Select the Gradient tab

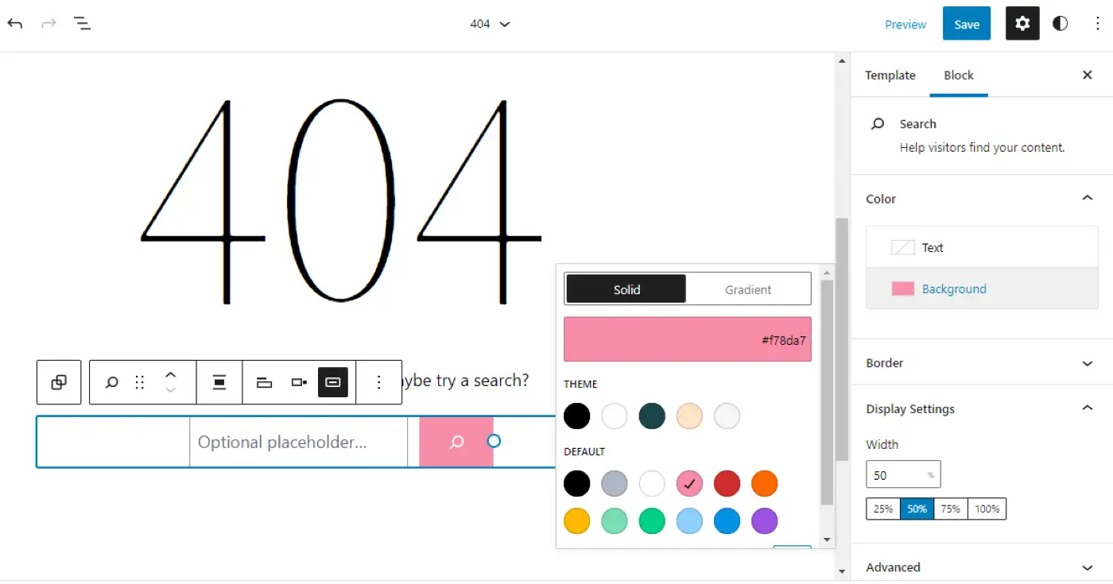click(748, 289)
